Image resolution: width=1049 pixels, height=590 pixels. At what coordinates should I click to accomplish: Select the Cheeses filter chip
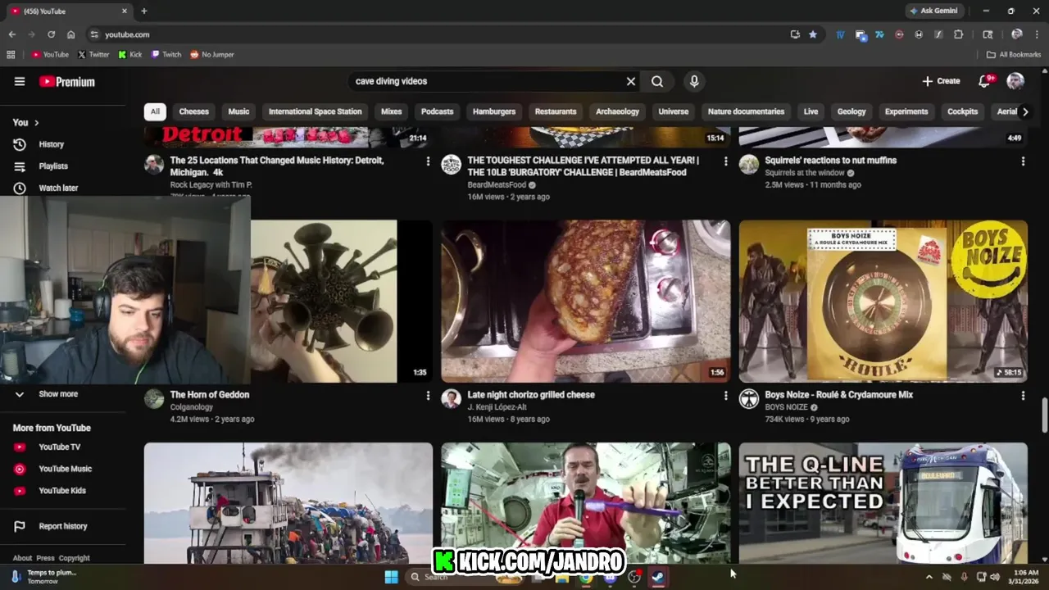pyautogui.click(x=194, y=111)
